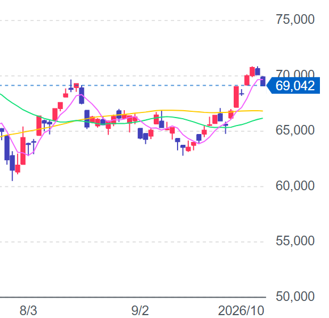Click the 69,042 current price label
329x318 pixels.
293,86
